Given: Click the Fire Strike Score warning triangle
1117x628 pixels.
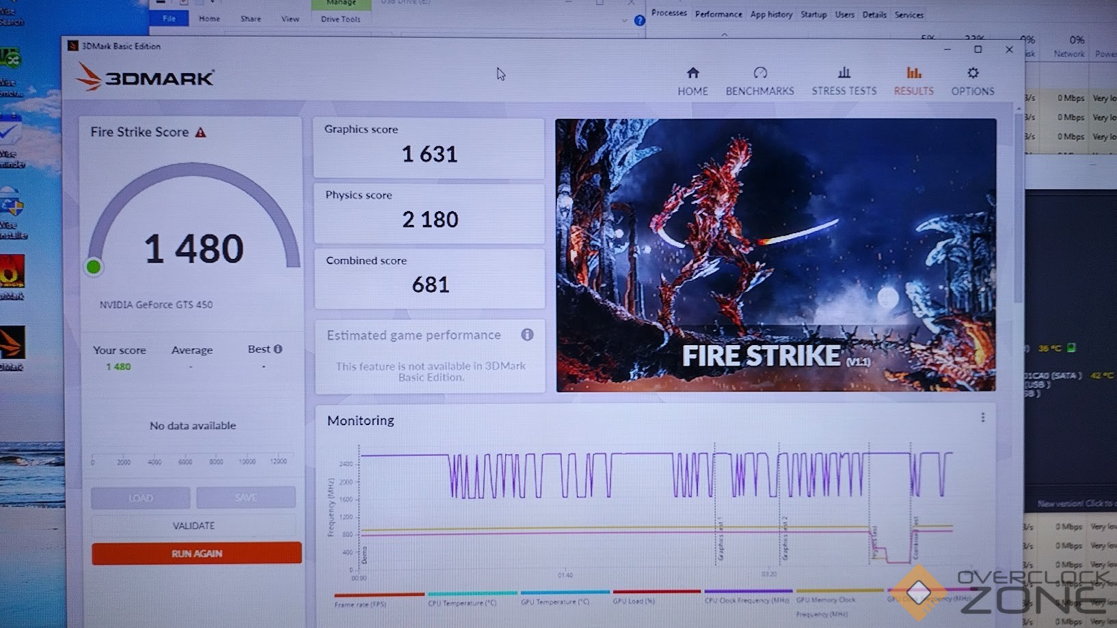Looking at the screenshot, I should point(200,133).
